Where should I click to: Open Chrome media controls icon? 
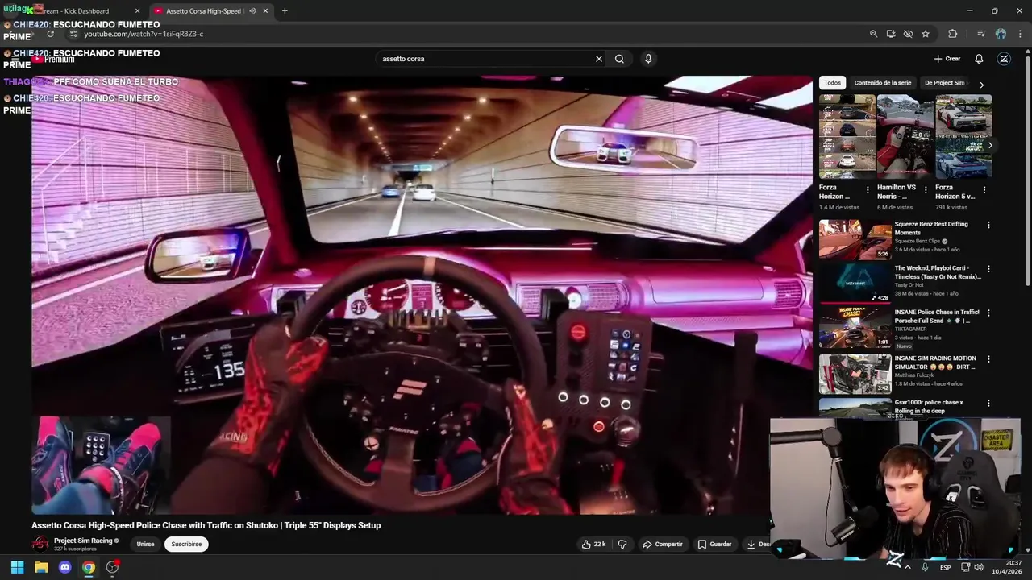pyautogui.click(x=981, y=34)
